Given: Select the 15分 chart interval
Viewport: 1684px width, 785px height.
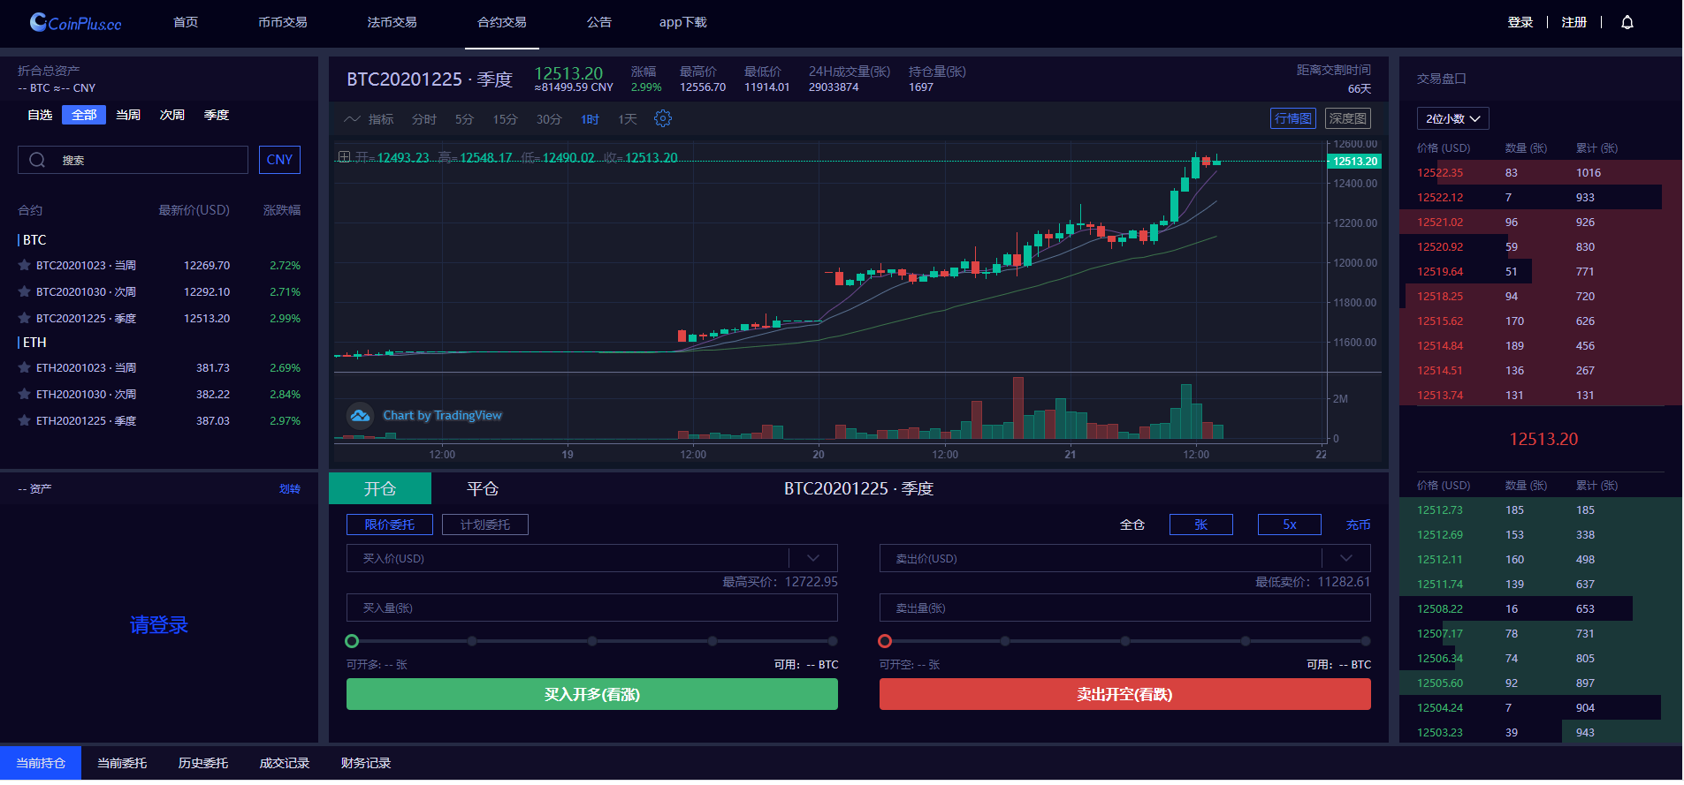Looking at the screenshot, I should click(x=505, y=119).
